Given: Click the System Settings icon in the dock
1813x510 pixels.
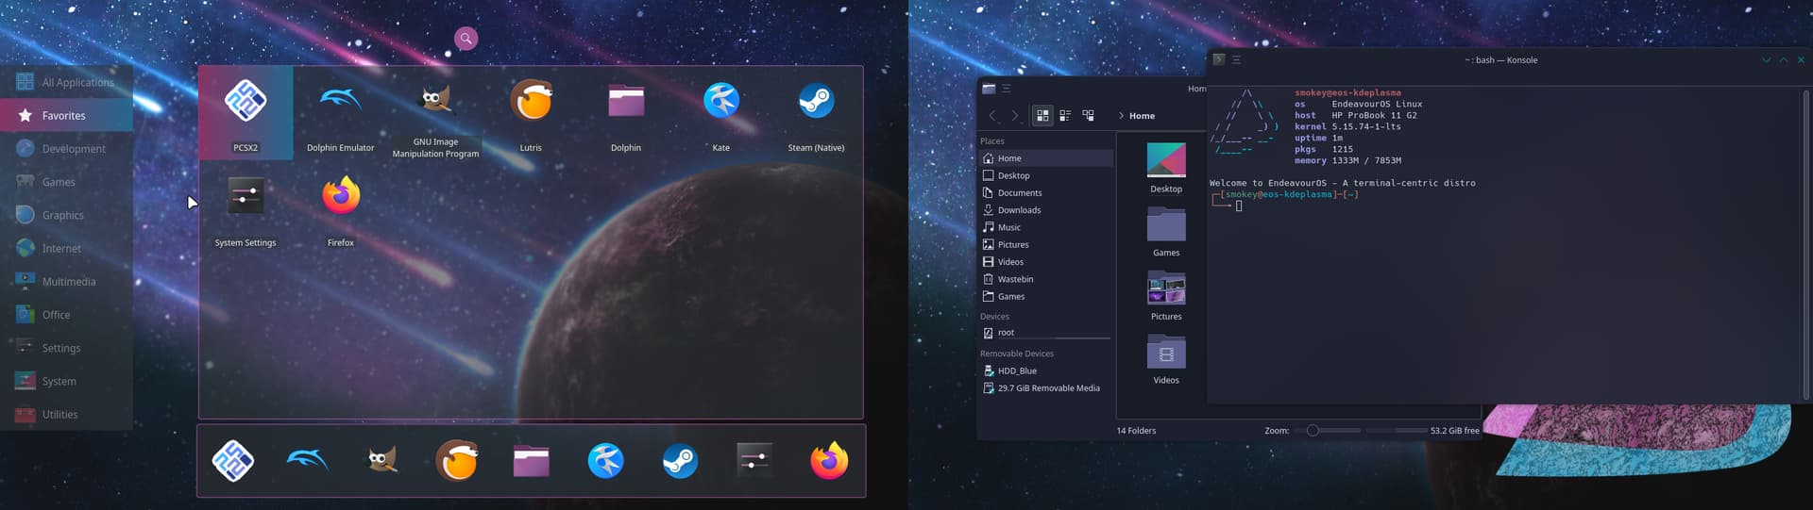Looking at the screenshot, I should [754, 461].
